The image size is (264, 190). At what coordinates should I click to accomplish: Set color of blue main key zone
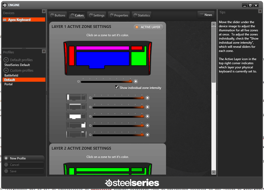pos(103,59)
